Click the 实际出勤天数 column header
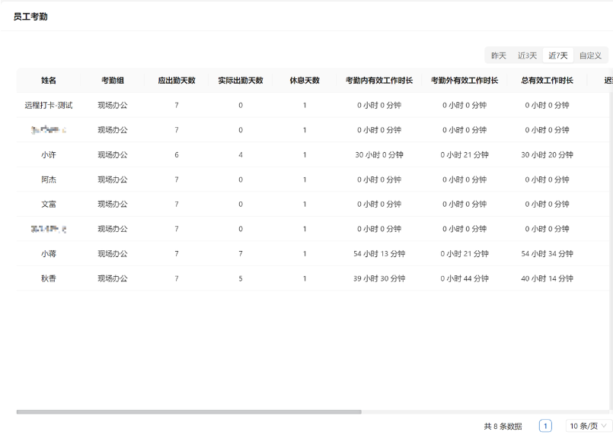Screen dimensions: 613x435 tap(241, 81)
